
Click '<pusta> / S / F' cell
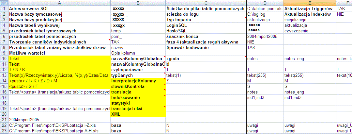(59, 86)
